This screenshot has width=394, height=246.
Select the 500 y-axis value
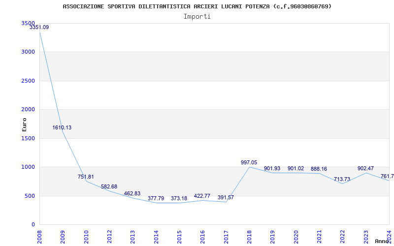[x=30, y=196]
